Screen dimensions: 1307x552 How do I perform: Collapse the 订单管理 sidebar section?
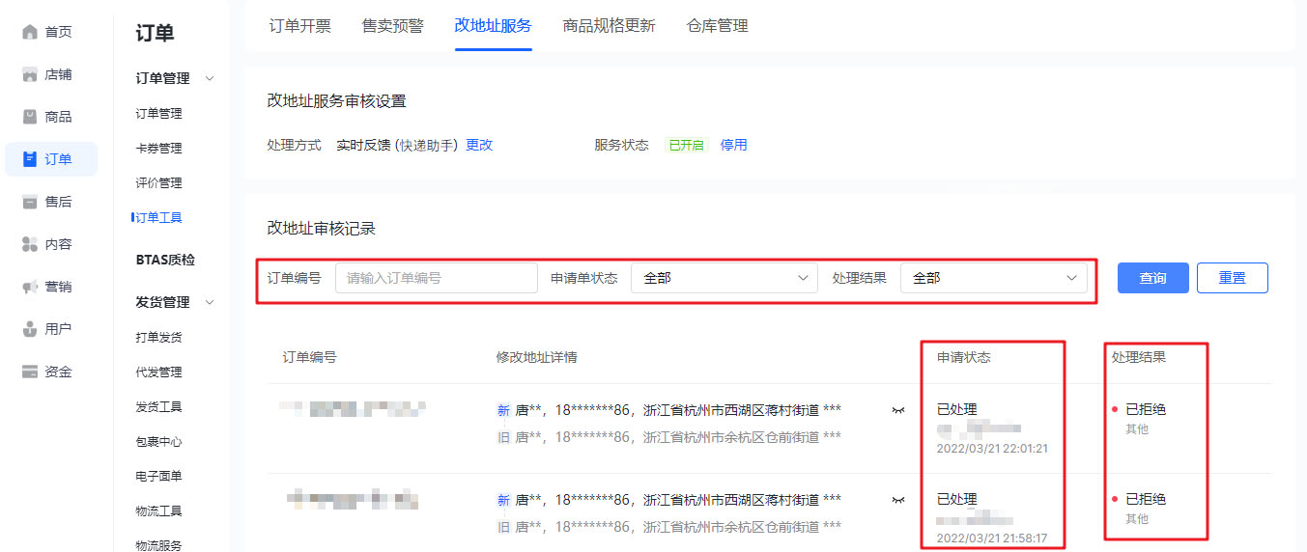210,78
